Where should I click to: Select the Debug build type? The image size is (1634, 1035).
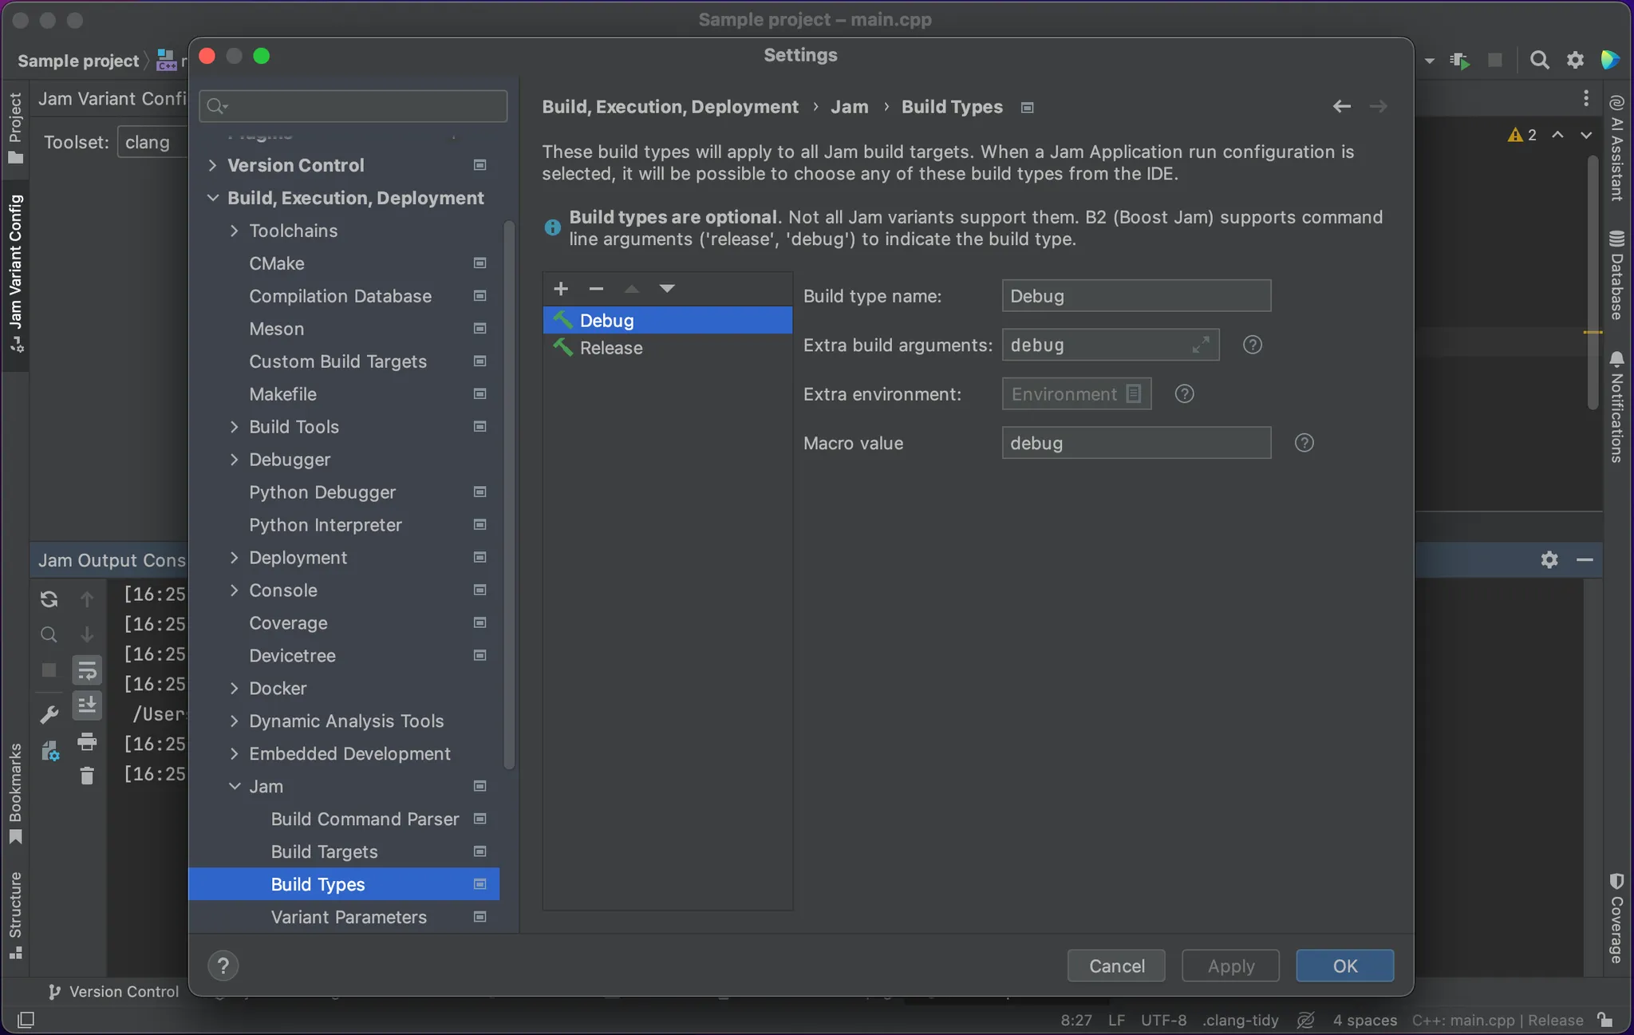coord(668,320)
